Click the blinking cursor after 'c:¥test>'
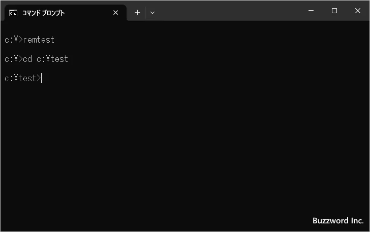The image size is (370, 232). tap(42, 78)
